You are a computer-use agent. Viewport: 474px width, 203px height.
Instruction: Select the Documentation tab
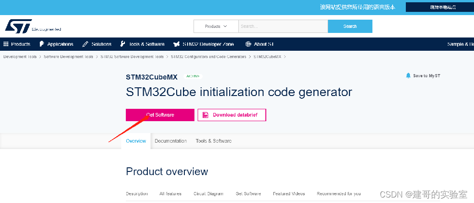pyautogui.click(x=171, y=141)
